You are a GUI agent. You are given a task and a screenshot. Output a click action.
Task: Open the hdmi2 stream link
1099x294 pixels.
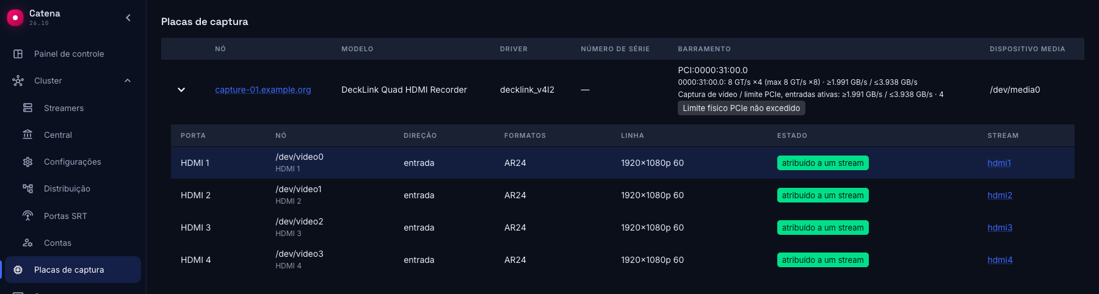click(x=1000, y=195)
